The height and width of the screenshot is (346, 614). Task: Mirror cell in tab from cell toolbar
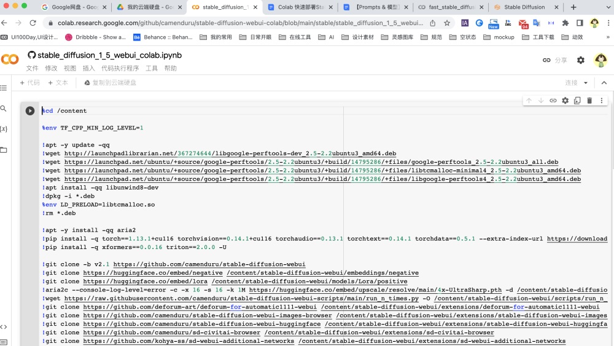click(x=577, y=101)
